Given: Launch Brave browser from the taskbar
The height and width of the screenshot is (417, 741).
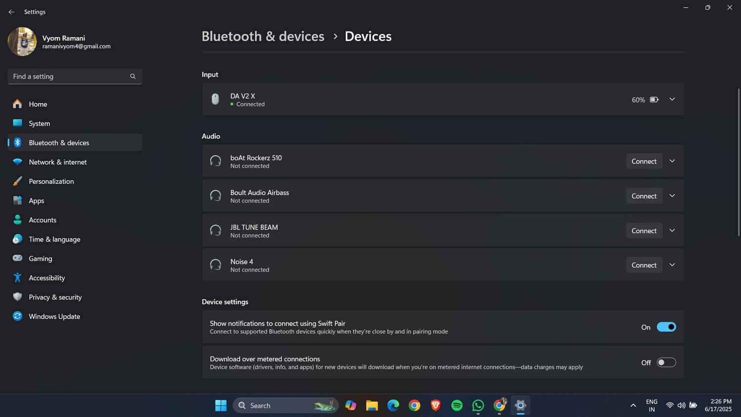Looking at the screenshot, I should (435, 406).
